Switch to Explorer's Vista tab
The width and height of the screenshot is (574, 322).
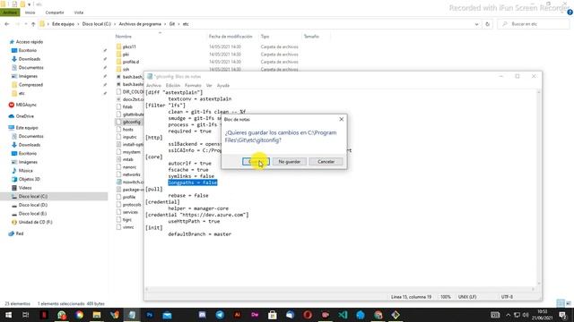click(79, 13)
